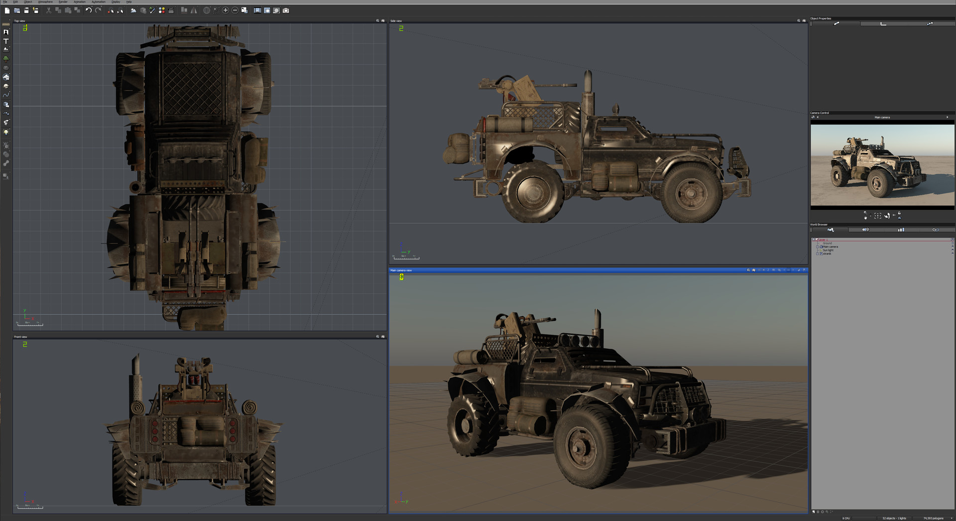
Task: Create a new scene with the New file icon
Action: pos(7,10)
